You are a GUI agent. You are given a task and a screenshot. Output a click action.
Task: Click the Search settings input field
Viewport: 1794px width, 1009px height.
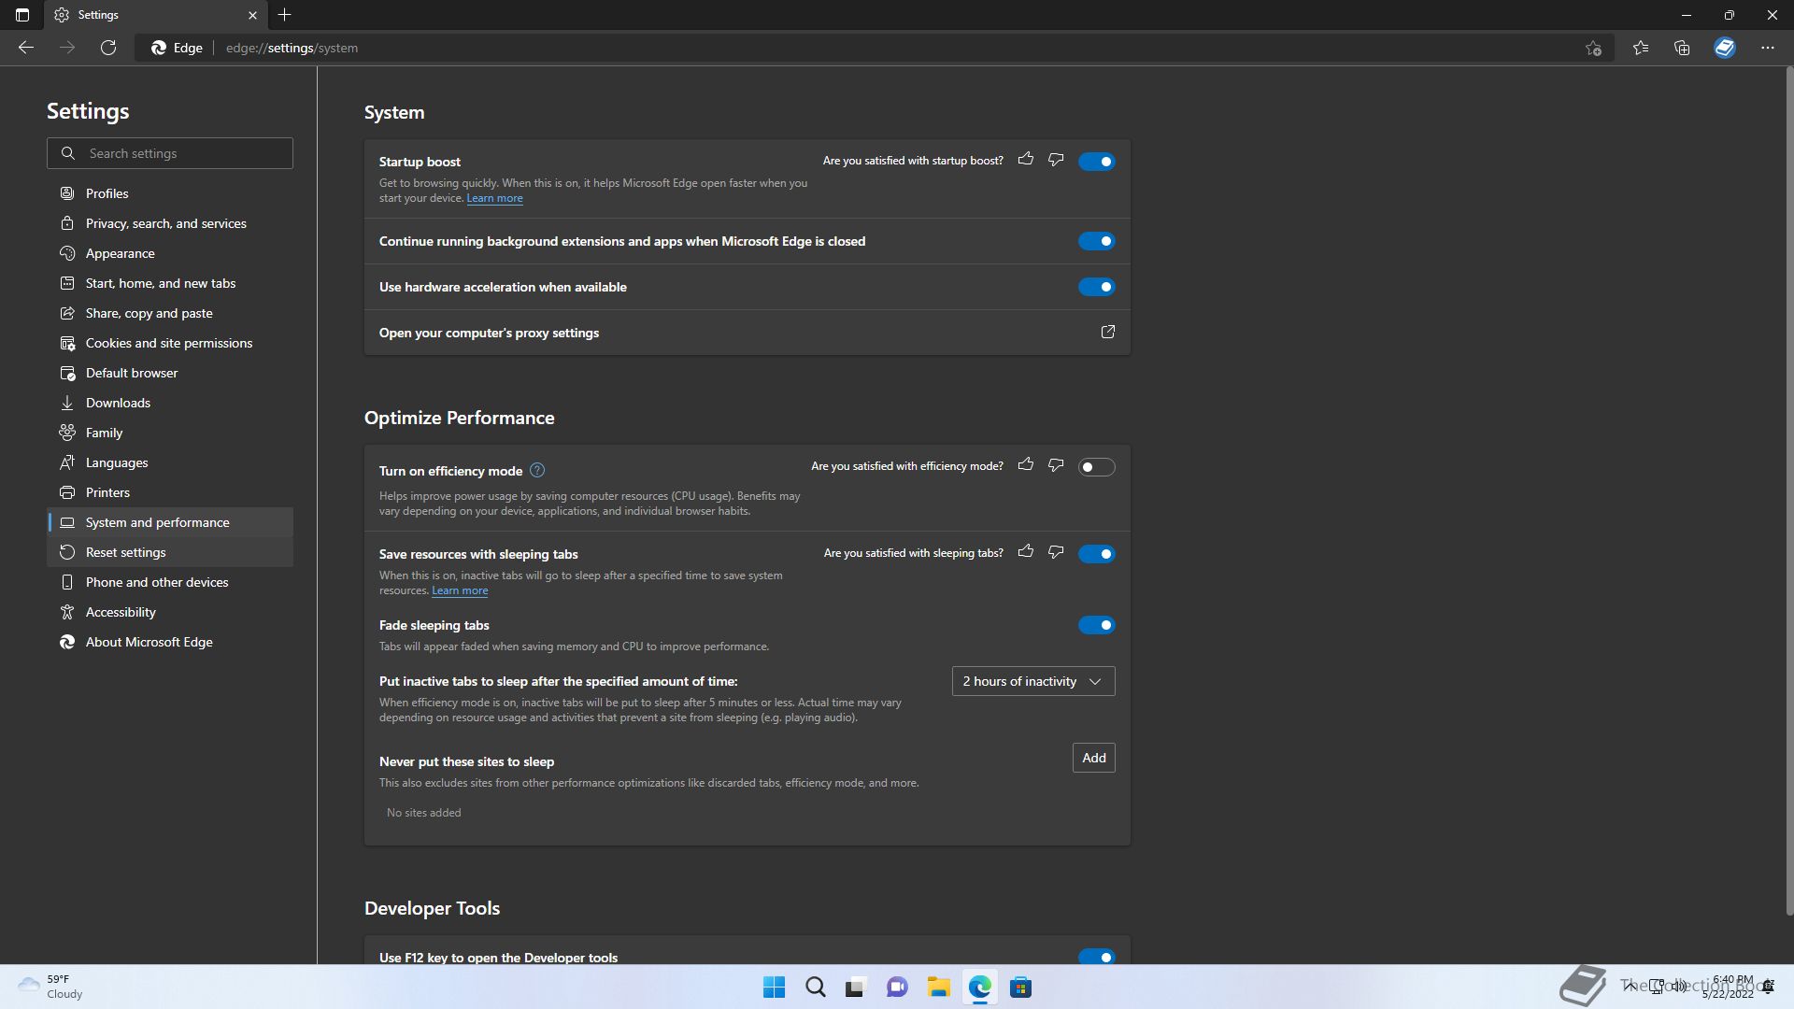pos(170,153)
